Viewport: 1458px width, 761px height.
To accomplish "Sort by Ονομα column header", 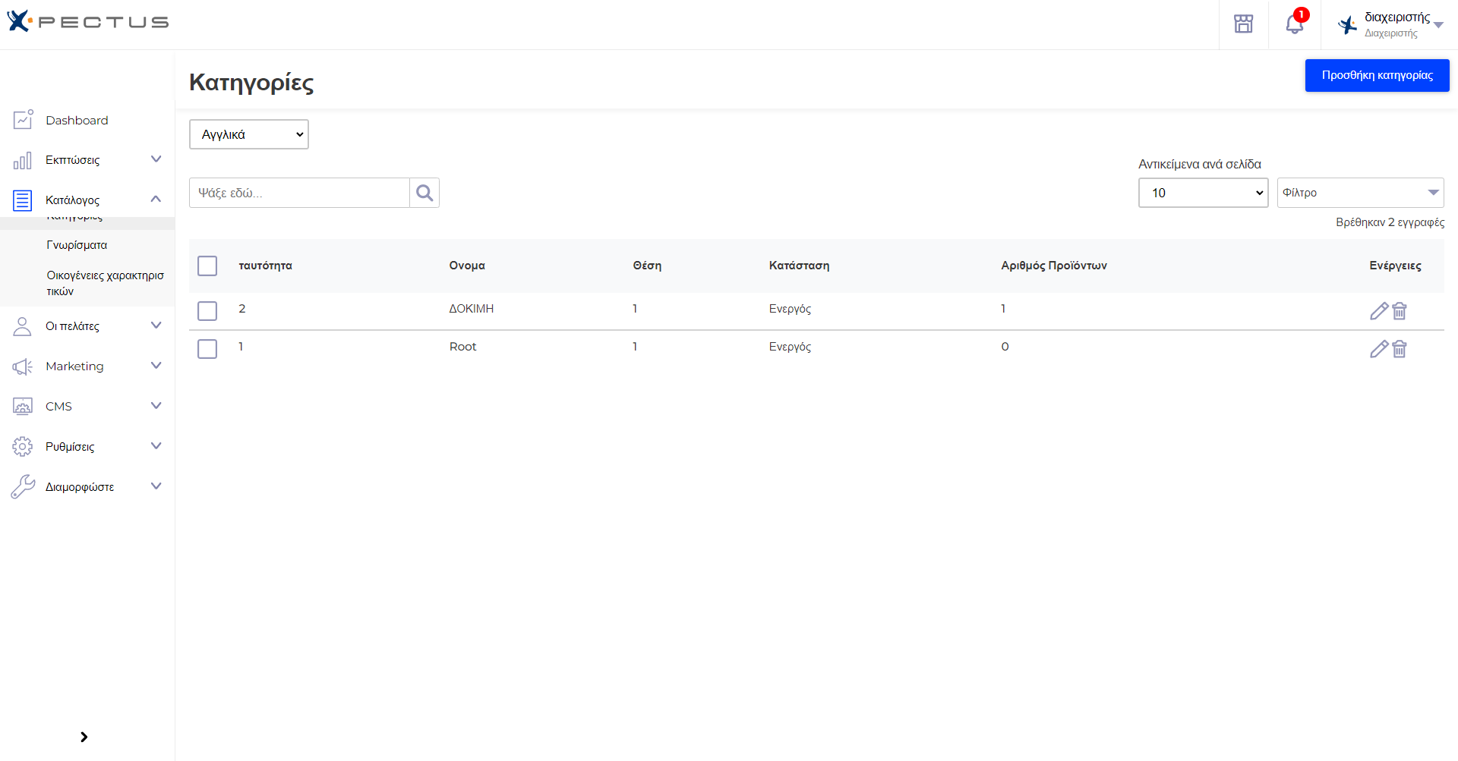I will 467,266.
